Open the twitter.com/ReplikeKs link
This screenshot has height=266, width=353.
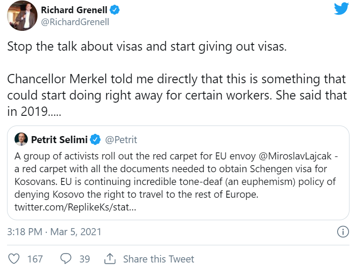tap(75, 207)
